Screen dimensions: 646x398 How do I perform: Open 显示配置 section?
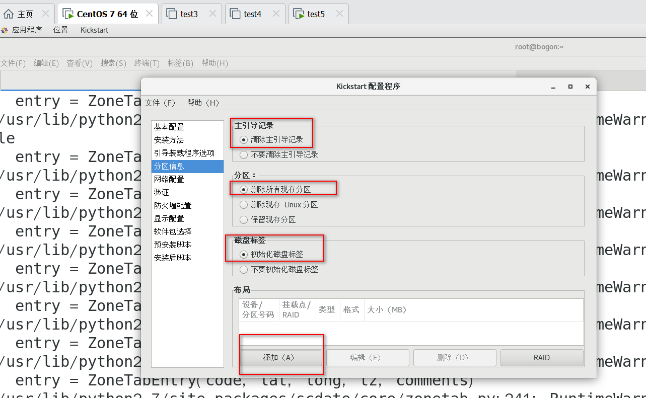click(x=187, y=218)
